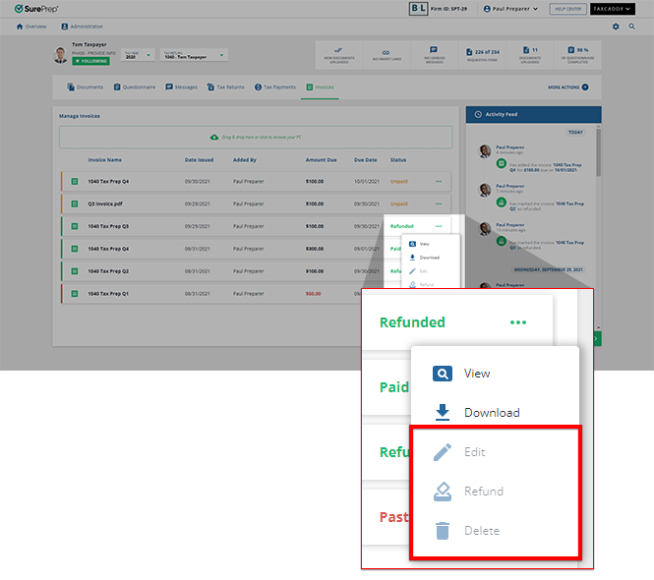Switch to the Questionnaire tab
Image resolution: width=654 pixels, height=580 pixels.
[134, 87]
